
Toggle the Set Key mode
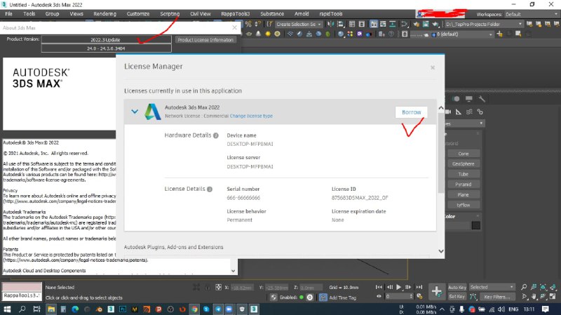pyautogui.click(x=457, y=296)
